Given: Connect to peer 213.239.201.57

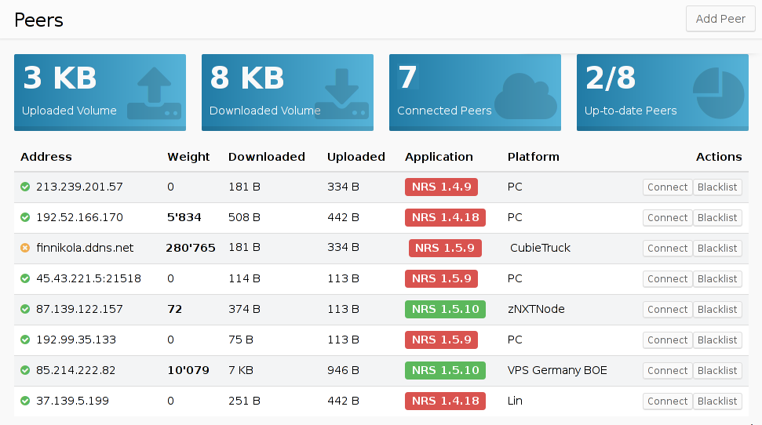Looking at the screenshot, I should (x=667, y=187).
